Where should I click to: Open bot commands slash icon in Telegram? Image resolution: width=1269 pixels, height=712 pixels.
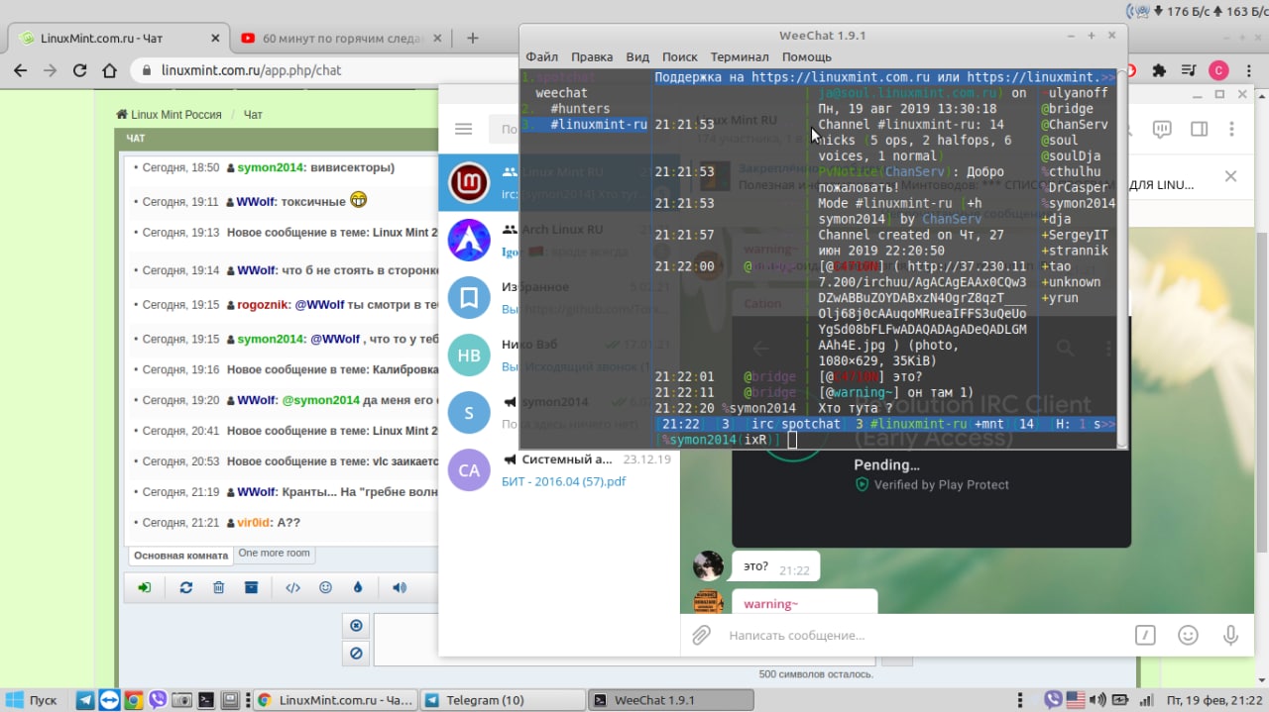(1145, 635)
